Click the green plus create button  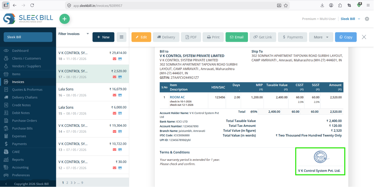65,19
